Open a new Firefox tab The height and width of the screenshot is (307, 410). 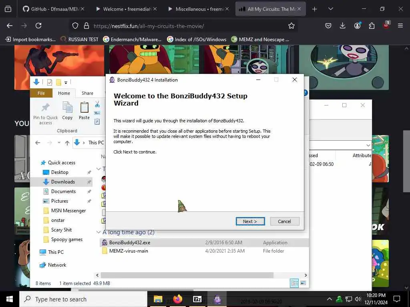(x=314, y=9)
